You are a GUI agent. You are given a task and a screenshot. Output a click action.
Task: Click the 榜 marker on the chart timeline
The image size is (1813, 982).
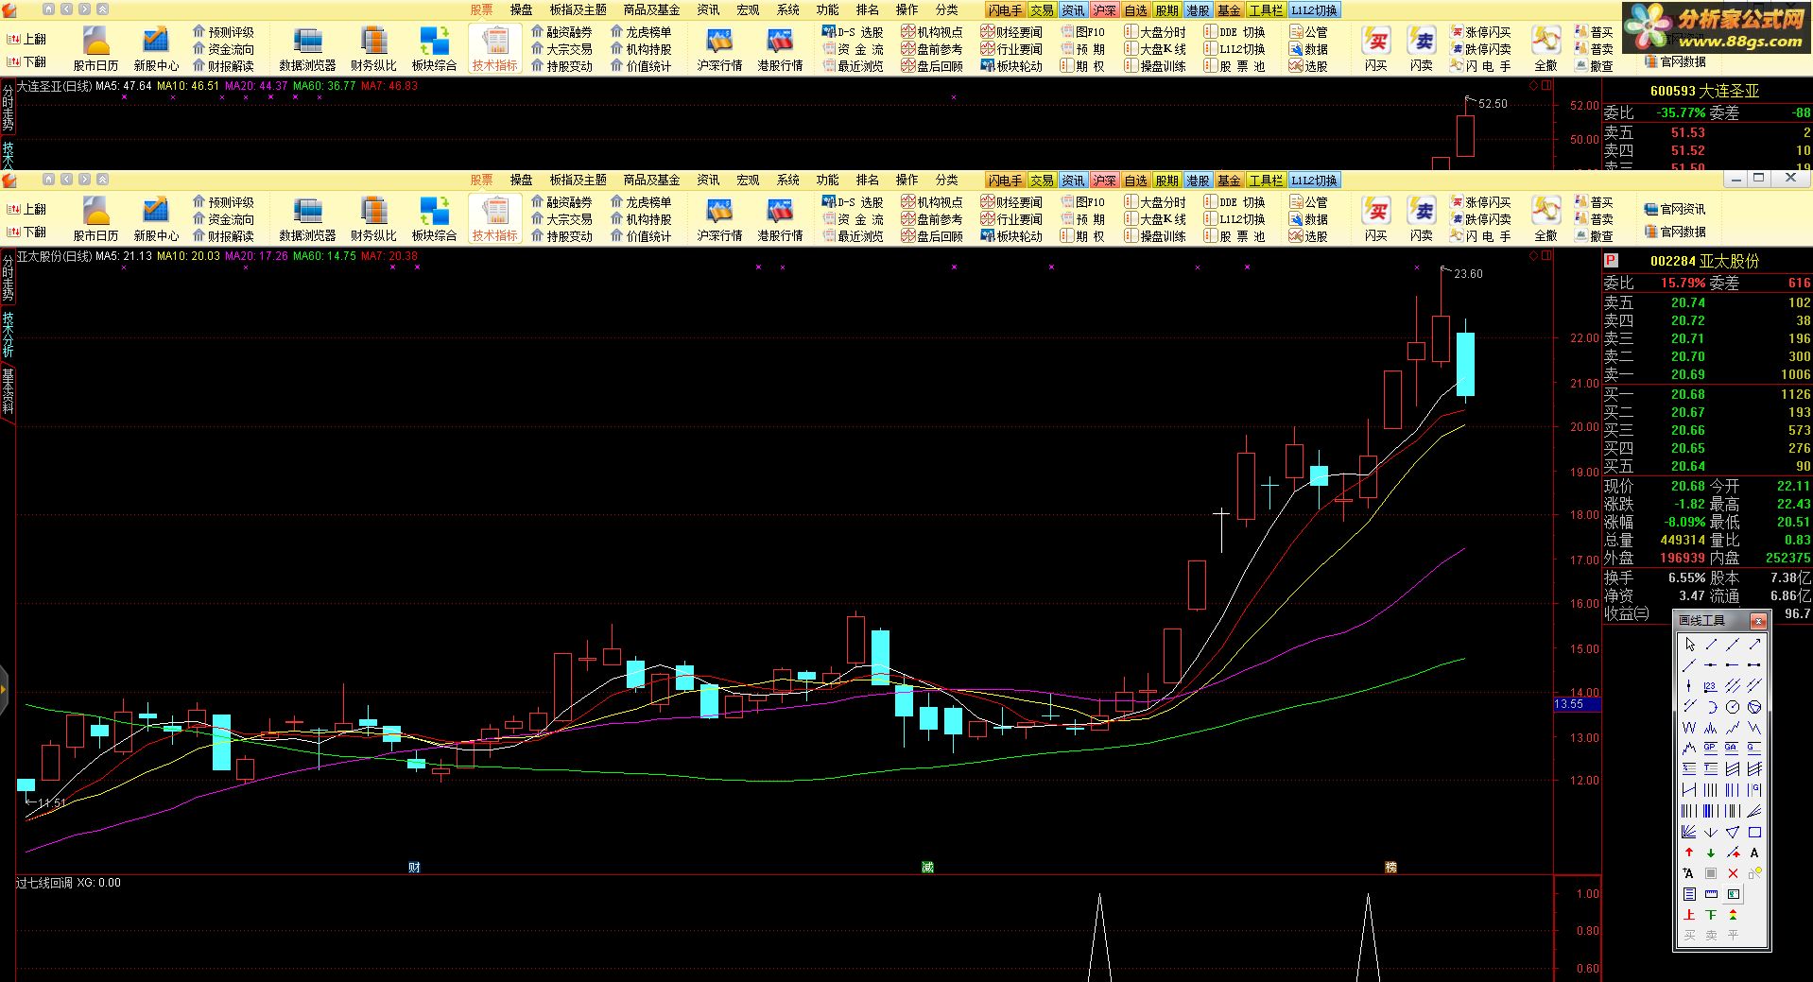click(1390, 867)
